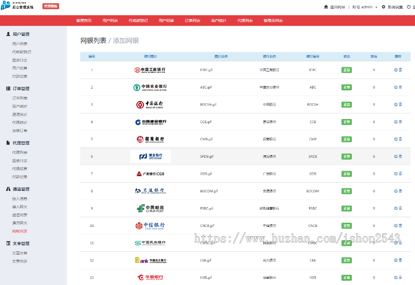Toggle the 正常 status badge for ICBC
This screenshot has height=285, width=415.
(346, 70)
